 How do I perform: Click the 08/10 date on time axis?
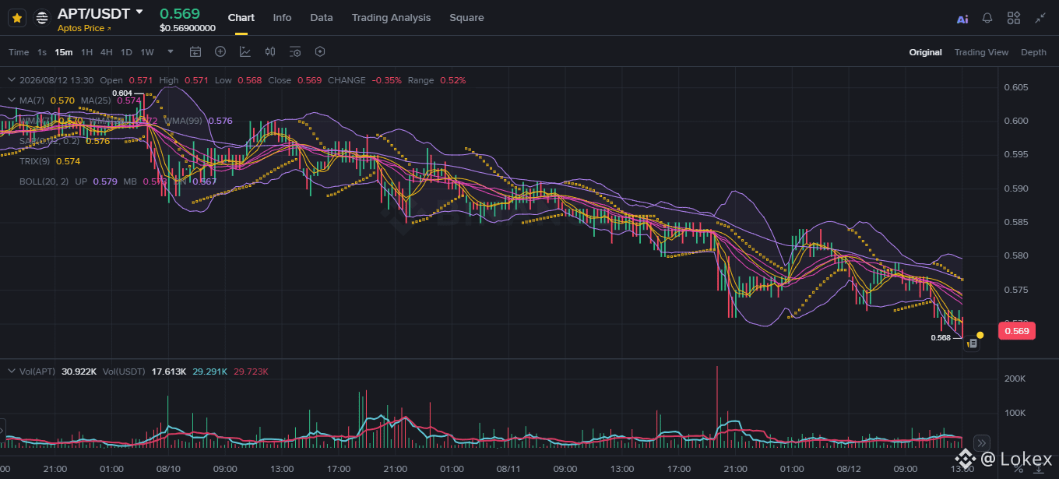click(168, 469)
